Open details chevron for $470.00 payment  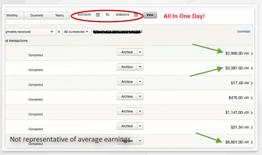(252, 98)
